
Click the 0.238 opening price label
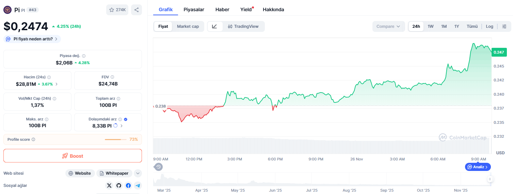coord(160,106)
